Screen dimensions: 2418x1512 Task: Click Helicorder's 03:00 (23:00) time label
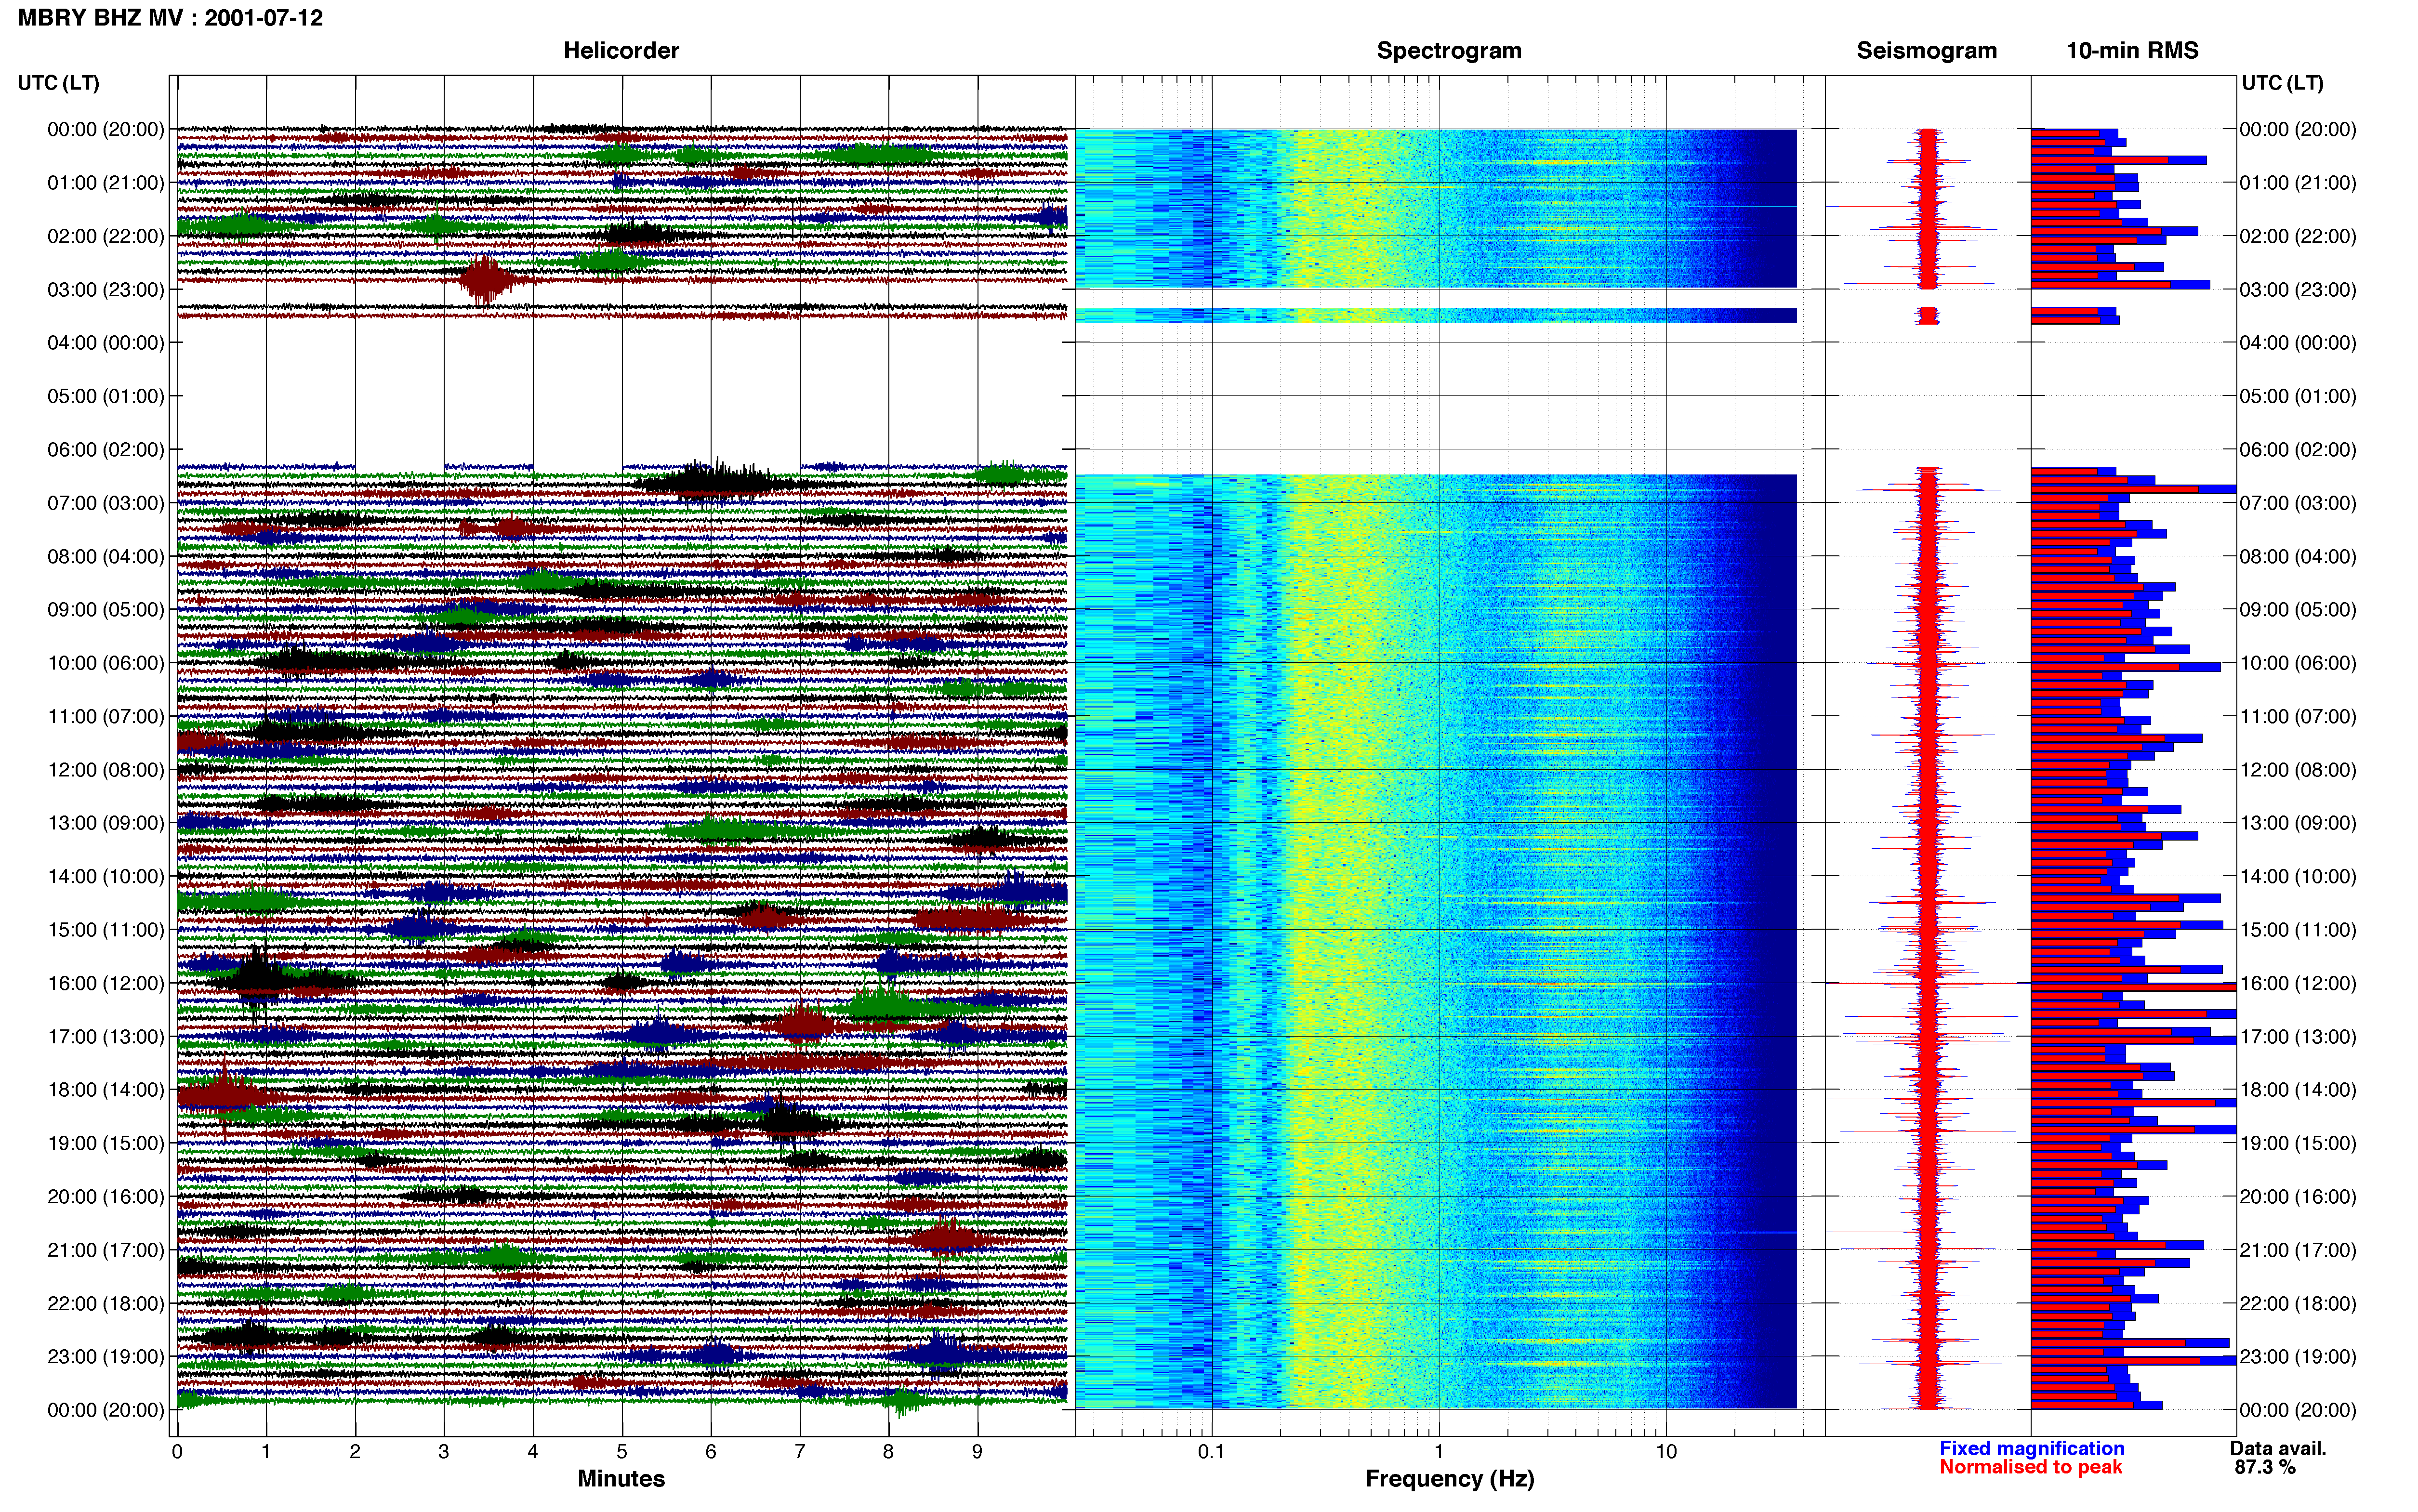click(x=106, y=290)
